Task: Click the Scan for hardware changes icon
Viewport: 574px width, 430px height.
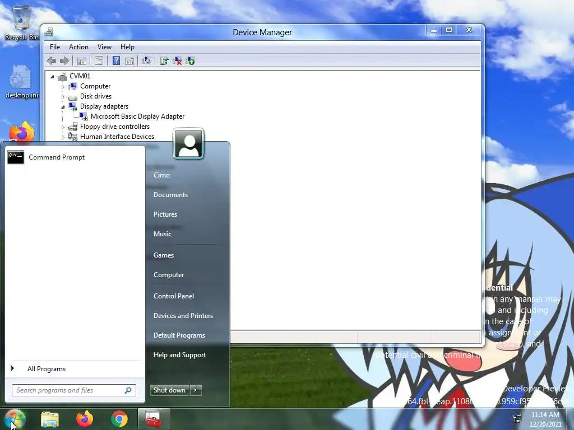Action: [x=147, y=60]
